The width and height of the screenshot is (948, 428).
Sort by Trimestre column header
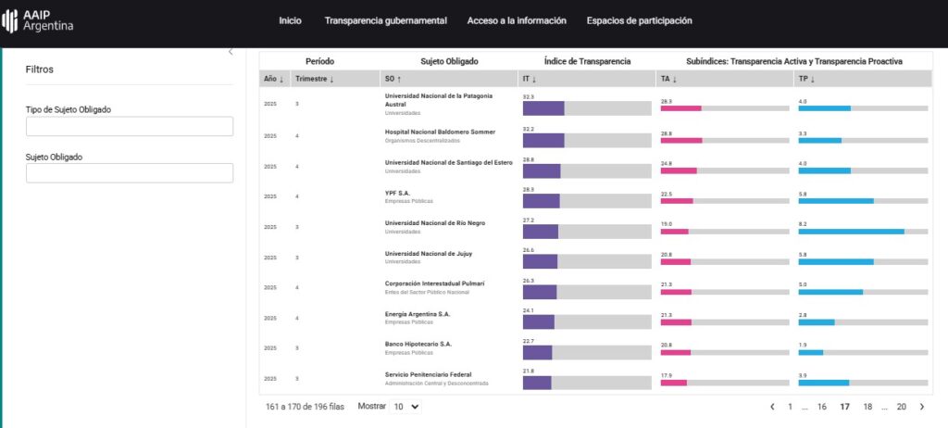(315, 80)
